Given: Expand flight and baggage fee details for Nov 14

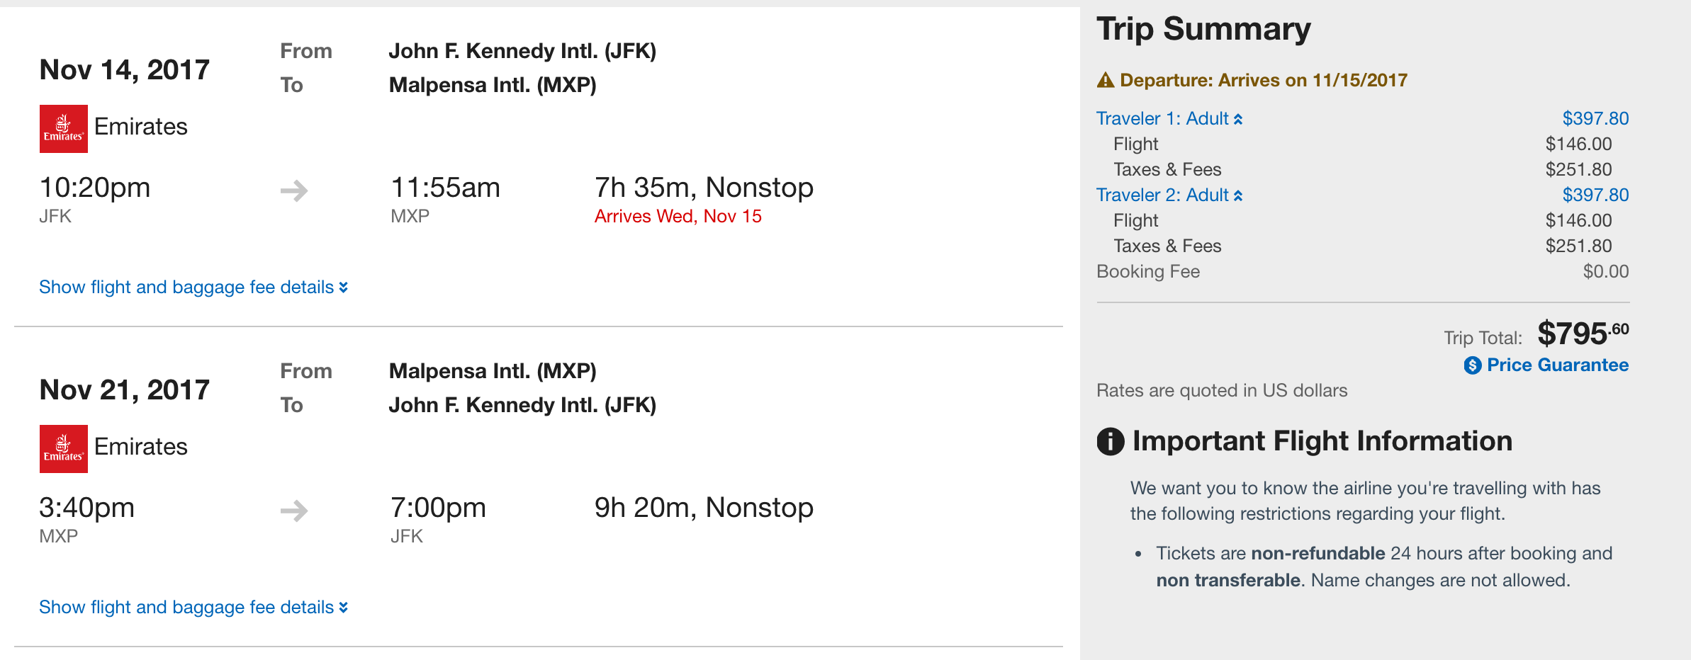Looking at the screenshot, I should click(193, 287).
